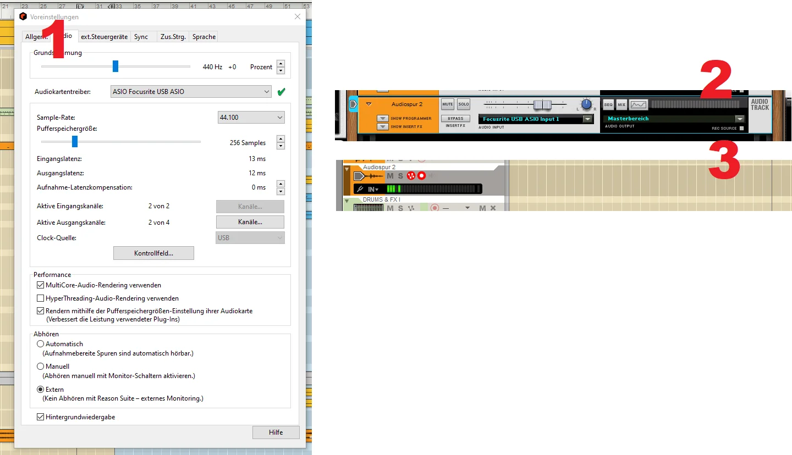Open the Sample-Rate dropdown
Viewport: 792px width, 455px height.
click(x=251, y=118)
